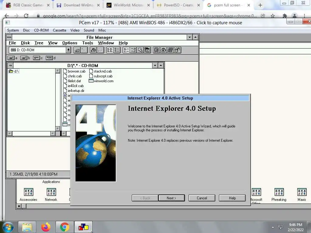Viewport: 311px width, 233px height.
Task: Open drive selection dropdown arrow
Action: tap(68, 50)
